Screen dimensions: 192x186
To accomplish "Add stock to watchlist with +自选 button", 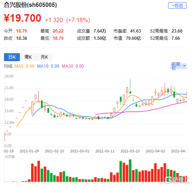I will pyautogui.click(x=177, y=5).
